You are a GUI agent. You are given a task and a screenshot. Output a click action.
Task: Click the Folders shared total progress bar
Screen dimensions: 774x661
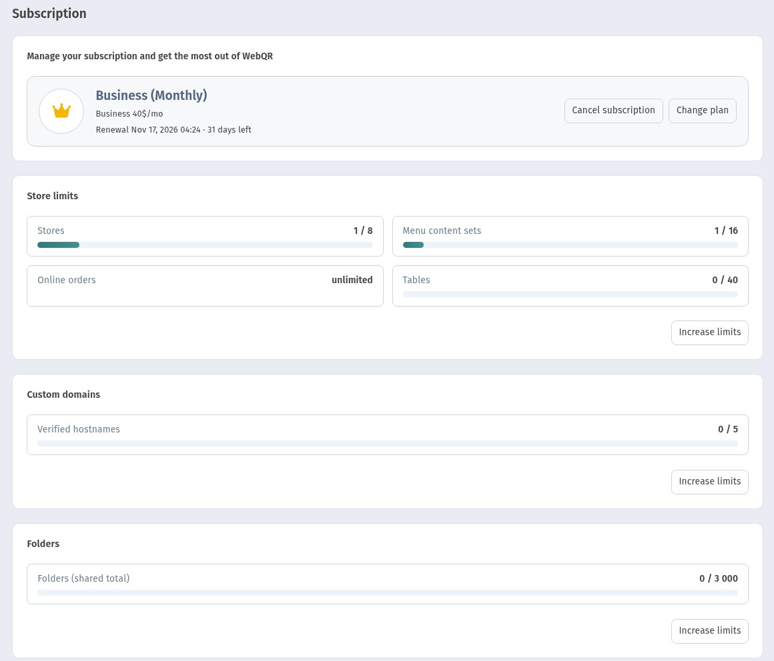388,593
